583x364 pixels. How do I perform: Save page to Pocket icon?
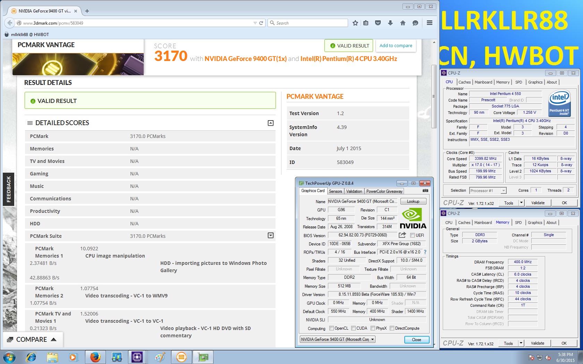(378, 23)
